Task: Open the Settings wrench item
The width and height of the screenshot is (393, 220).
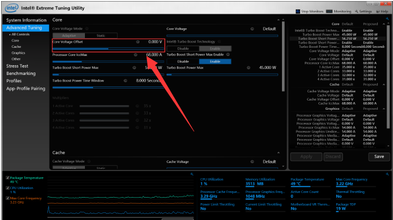Action: (x=363, y=11)
